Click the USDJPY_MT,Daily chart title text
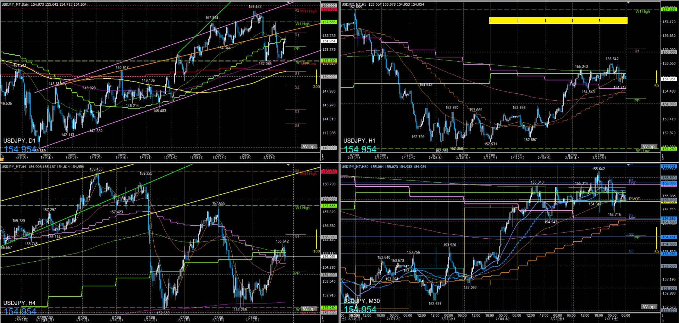The width and height of the screenshot is (679, 323). 16,5
